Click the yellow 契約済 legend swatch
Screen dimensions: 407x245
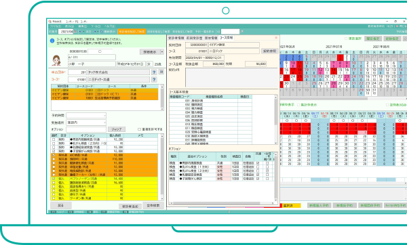pos(292,206)
